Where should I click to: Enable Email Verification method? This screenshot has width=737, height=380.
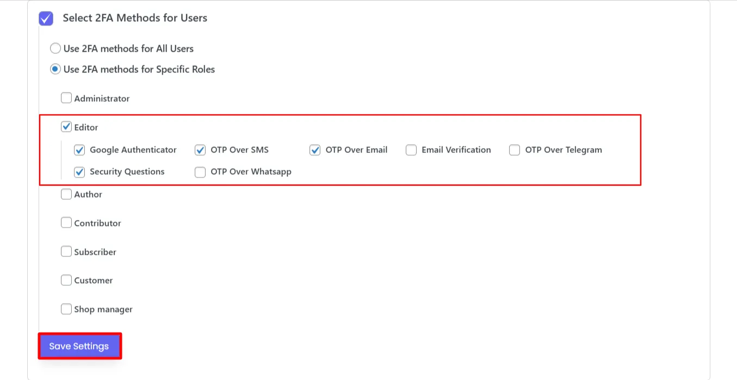(411, 150)
